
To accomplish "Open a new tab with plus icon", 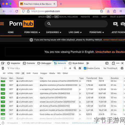I will coord(61,4).
